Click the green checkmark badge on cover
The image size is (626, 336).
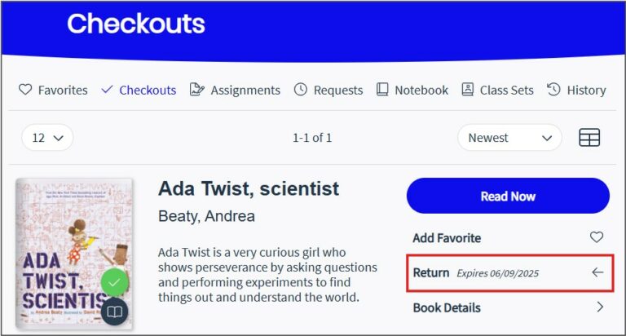click(115, 282)
